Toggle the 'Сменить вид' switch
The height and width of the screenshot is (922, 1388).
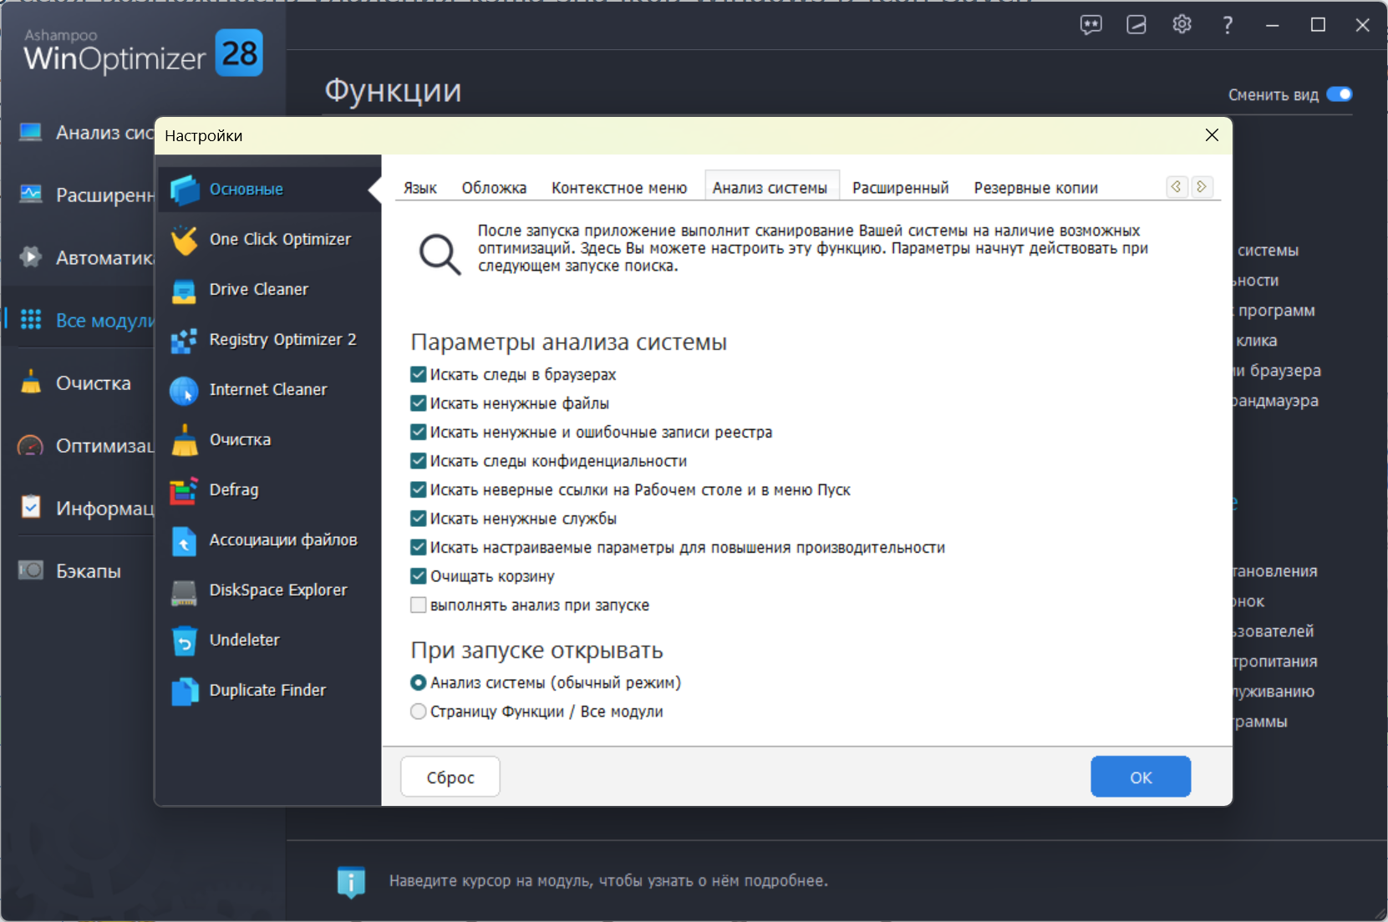pos(1340,94)
